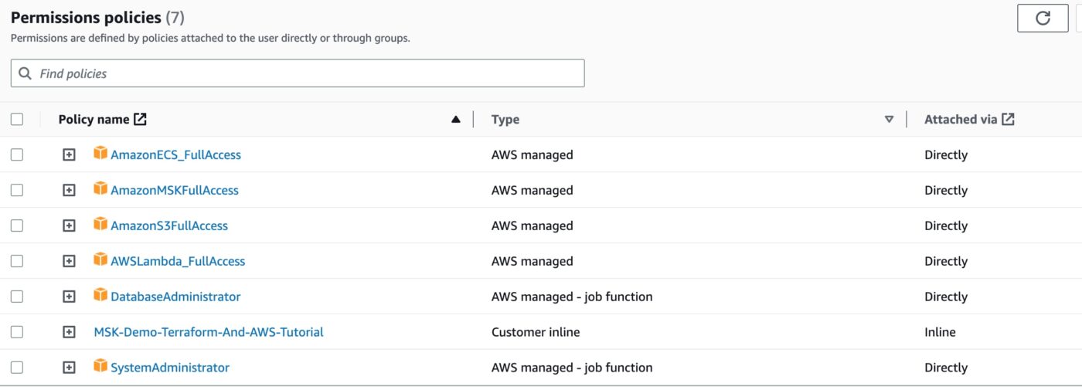This screenshot has width=1082, height=390.
Task: Click the orange policy icon for AmazonECS_FullAccess
Action: pos(100,153)
